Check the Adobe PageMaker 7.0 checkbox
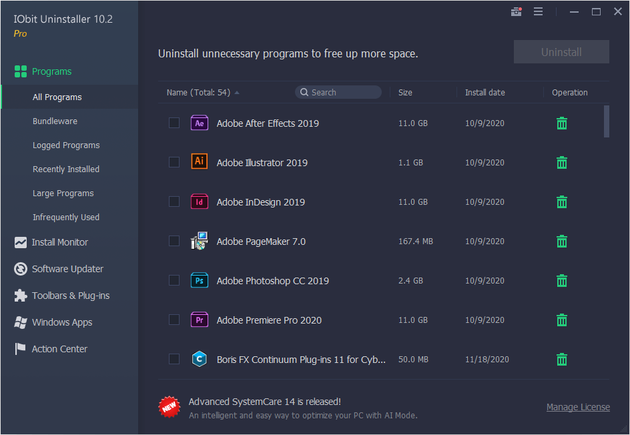Image resolution: width=630 pixels, height=435 pixels. tap(174, 241)
